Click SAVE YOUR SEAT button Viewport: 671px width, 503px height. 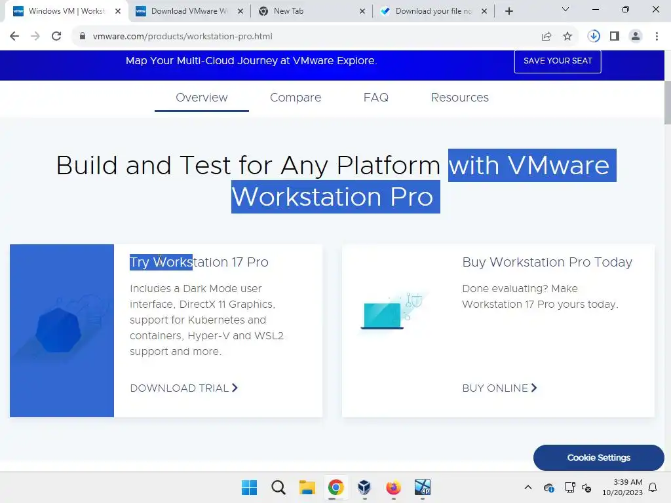[558, 61]
